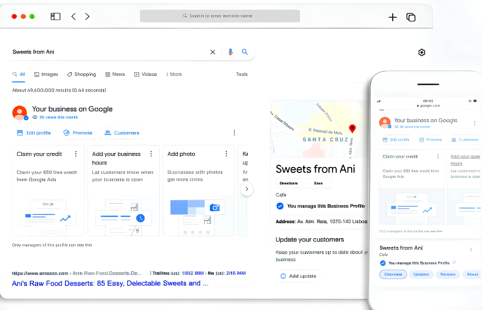
Task: Activate voice search with the microphone icon
Action: pos(230,52)
